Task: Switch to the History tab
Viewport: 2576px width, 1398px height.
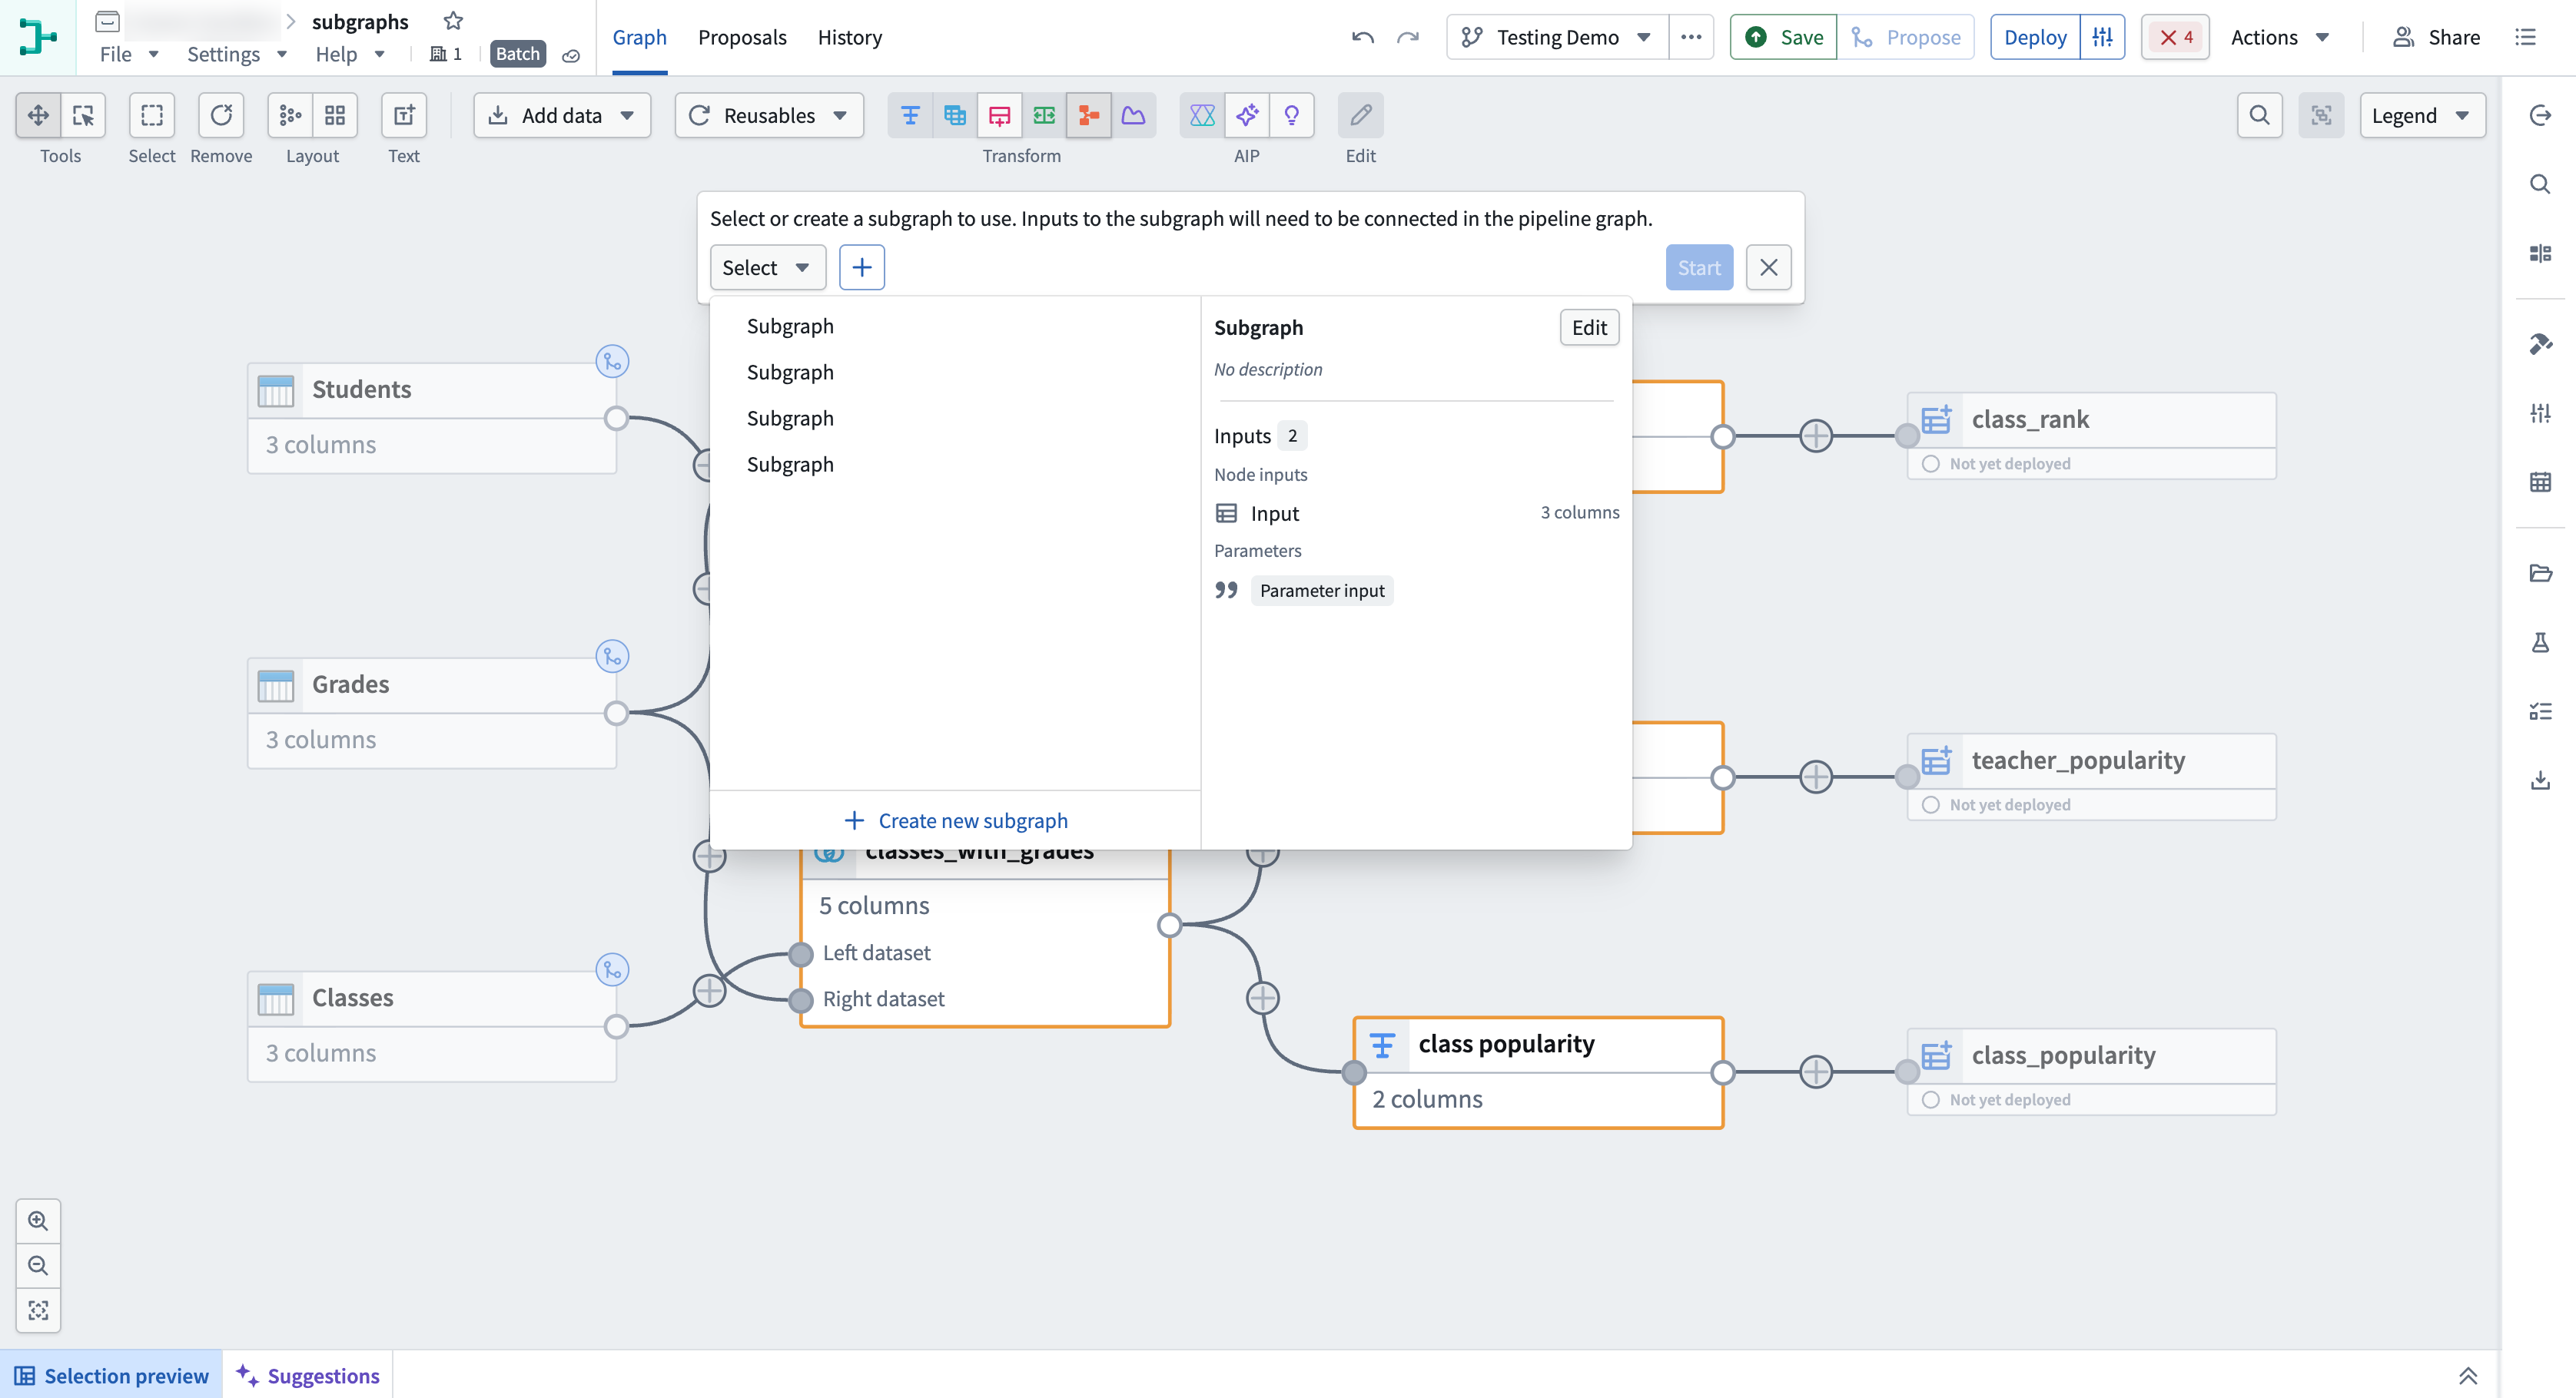Action: [x=849, y=37]
